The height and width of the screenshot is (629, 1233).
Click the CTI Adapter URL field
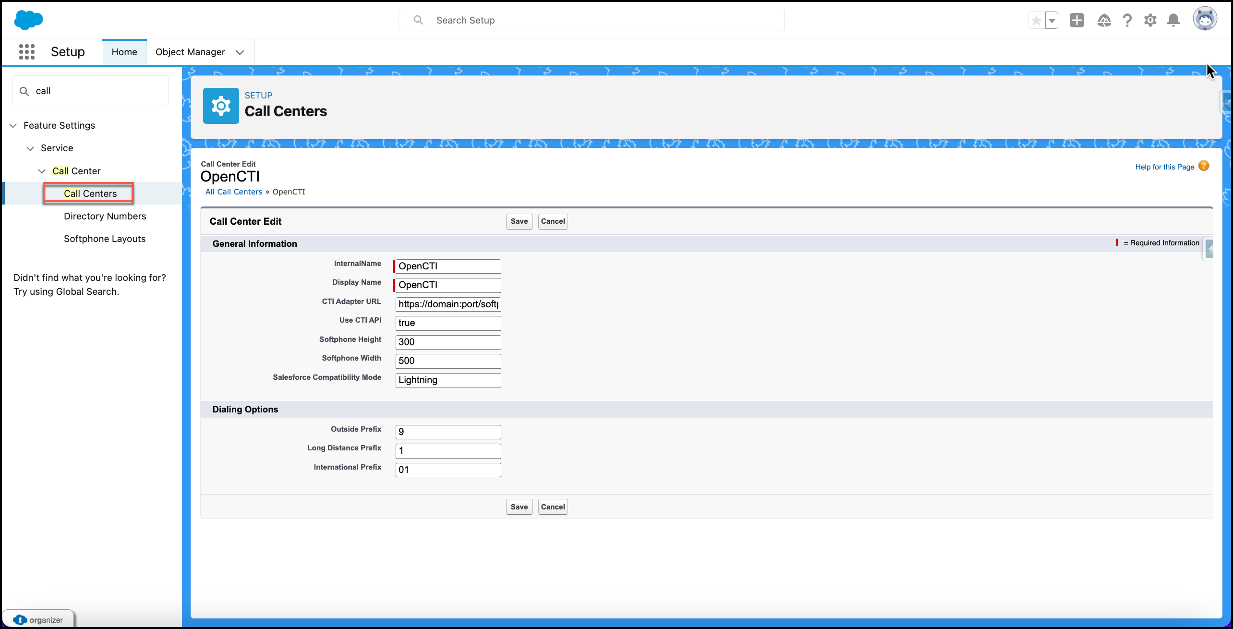click(448, 304)
